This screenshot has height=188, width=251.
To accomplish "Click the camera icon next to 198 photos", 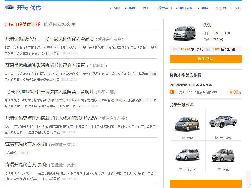I will coord(208,49).
